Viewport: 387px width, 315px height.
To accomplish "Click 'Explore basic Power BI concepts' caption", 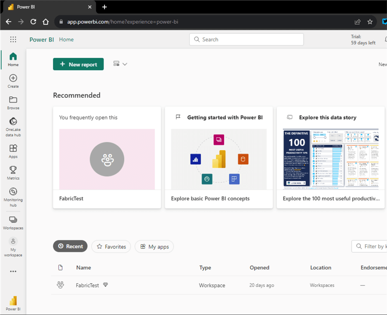I will [210, 199].
